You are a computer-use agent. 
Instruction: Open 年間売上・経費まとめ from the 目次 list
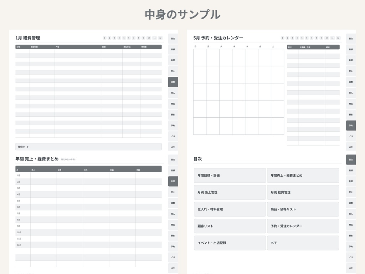[303, 176]
